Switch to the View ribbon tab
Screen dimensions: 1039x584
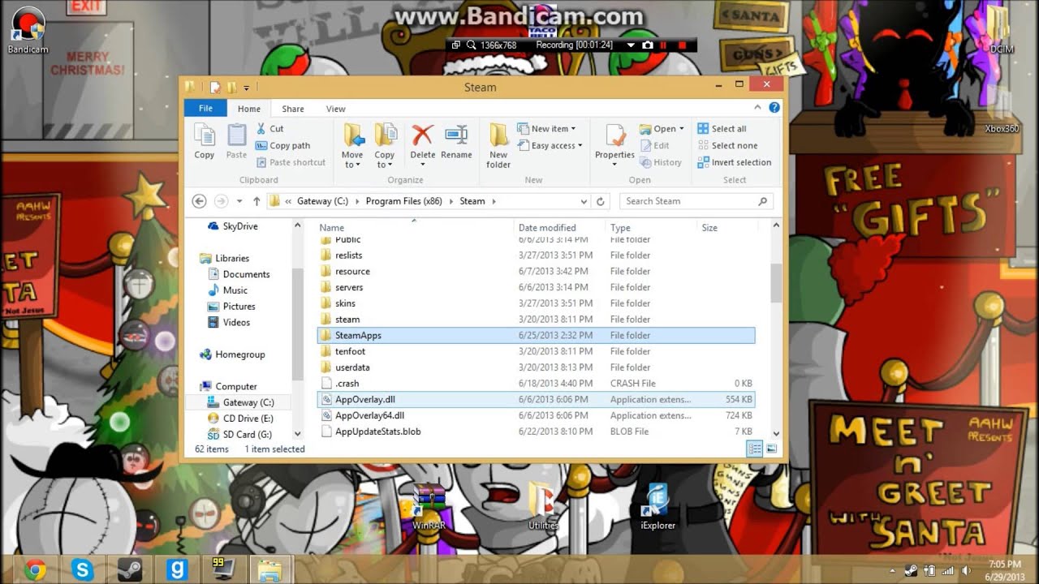click(x=335, y=109)
